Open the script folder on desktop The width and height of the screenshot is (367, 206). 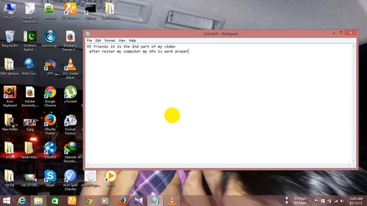pyautogui.click(x=10, y=150)
